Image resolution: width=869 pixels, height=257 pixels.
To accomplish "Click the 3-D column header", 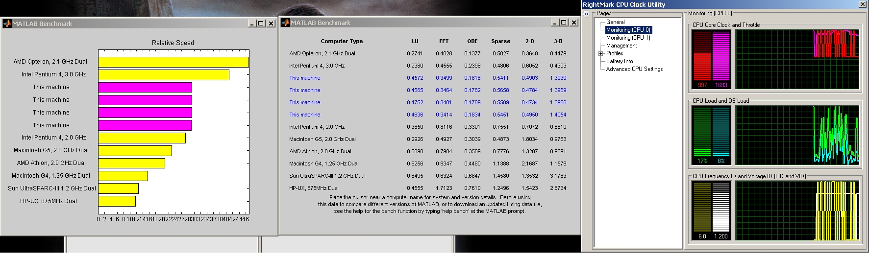I will click(x=558, y=41).
